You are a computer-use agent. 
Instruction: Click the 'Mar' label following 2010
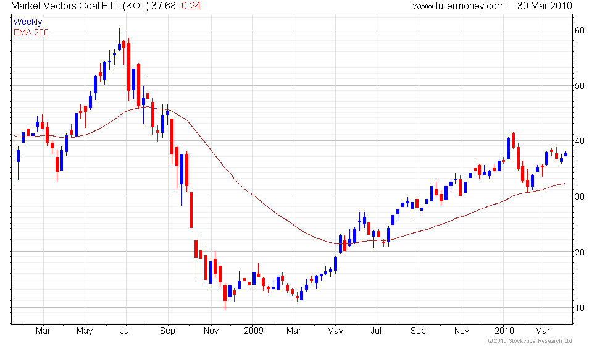(543, 331)
